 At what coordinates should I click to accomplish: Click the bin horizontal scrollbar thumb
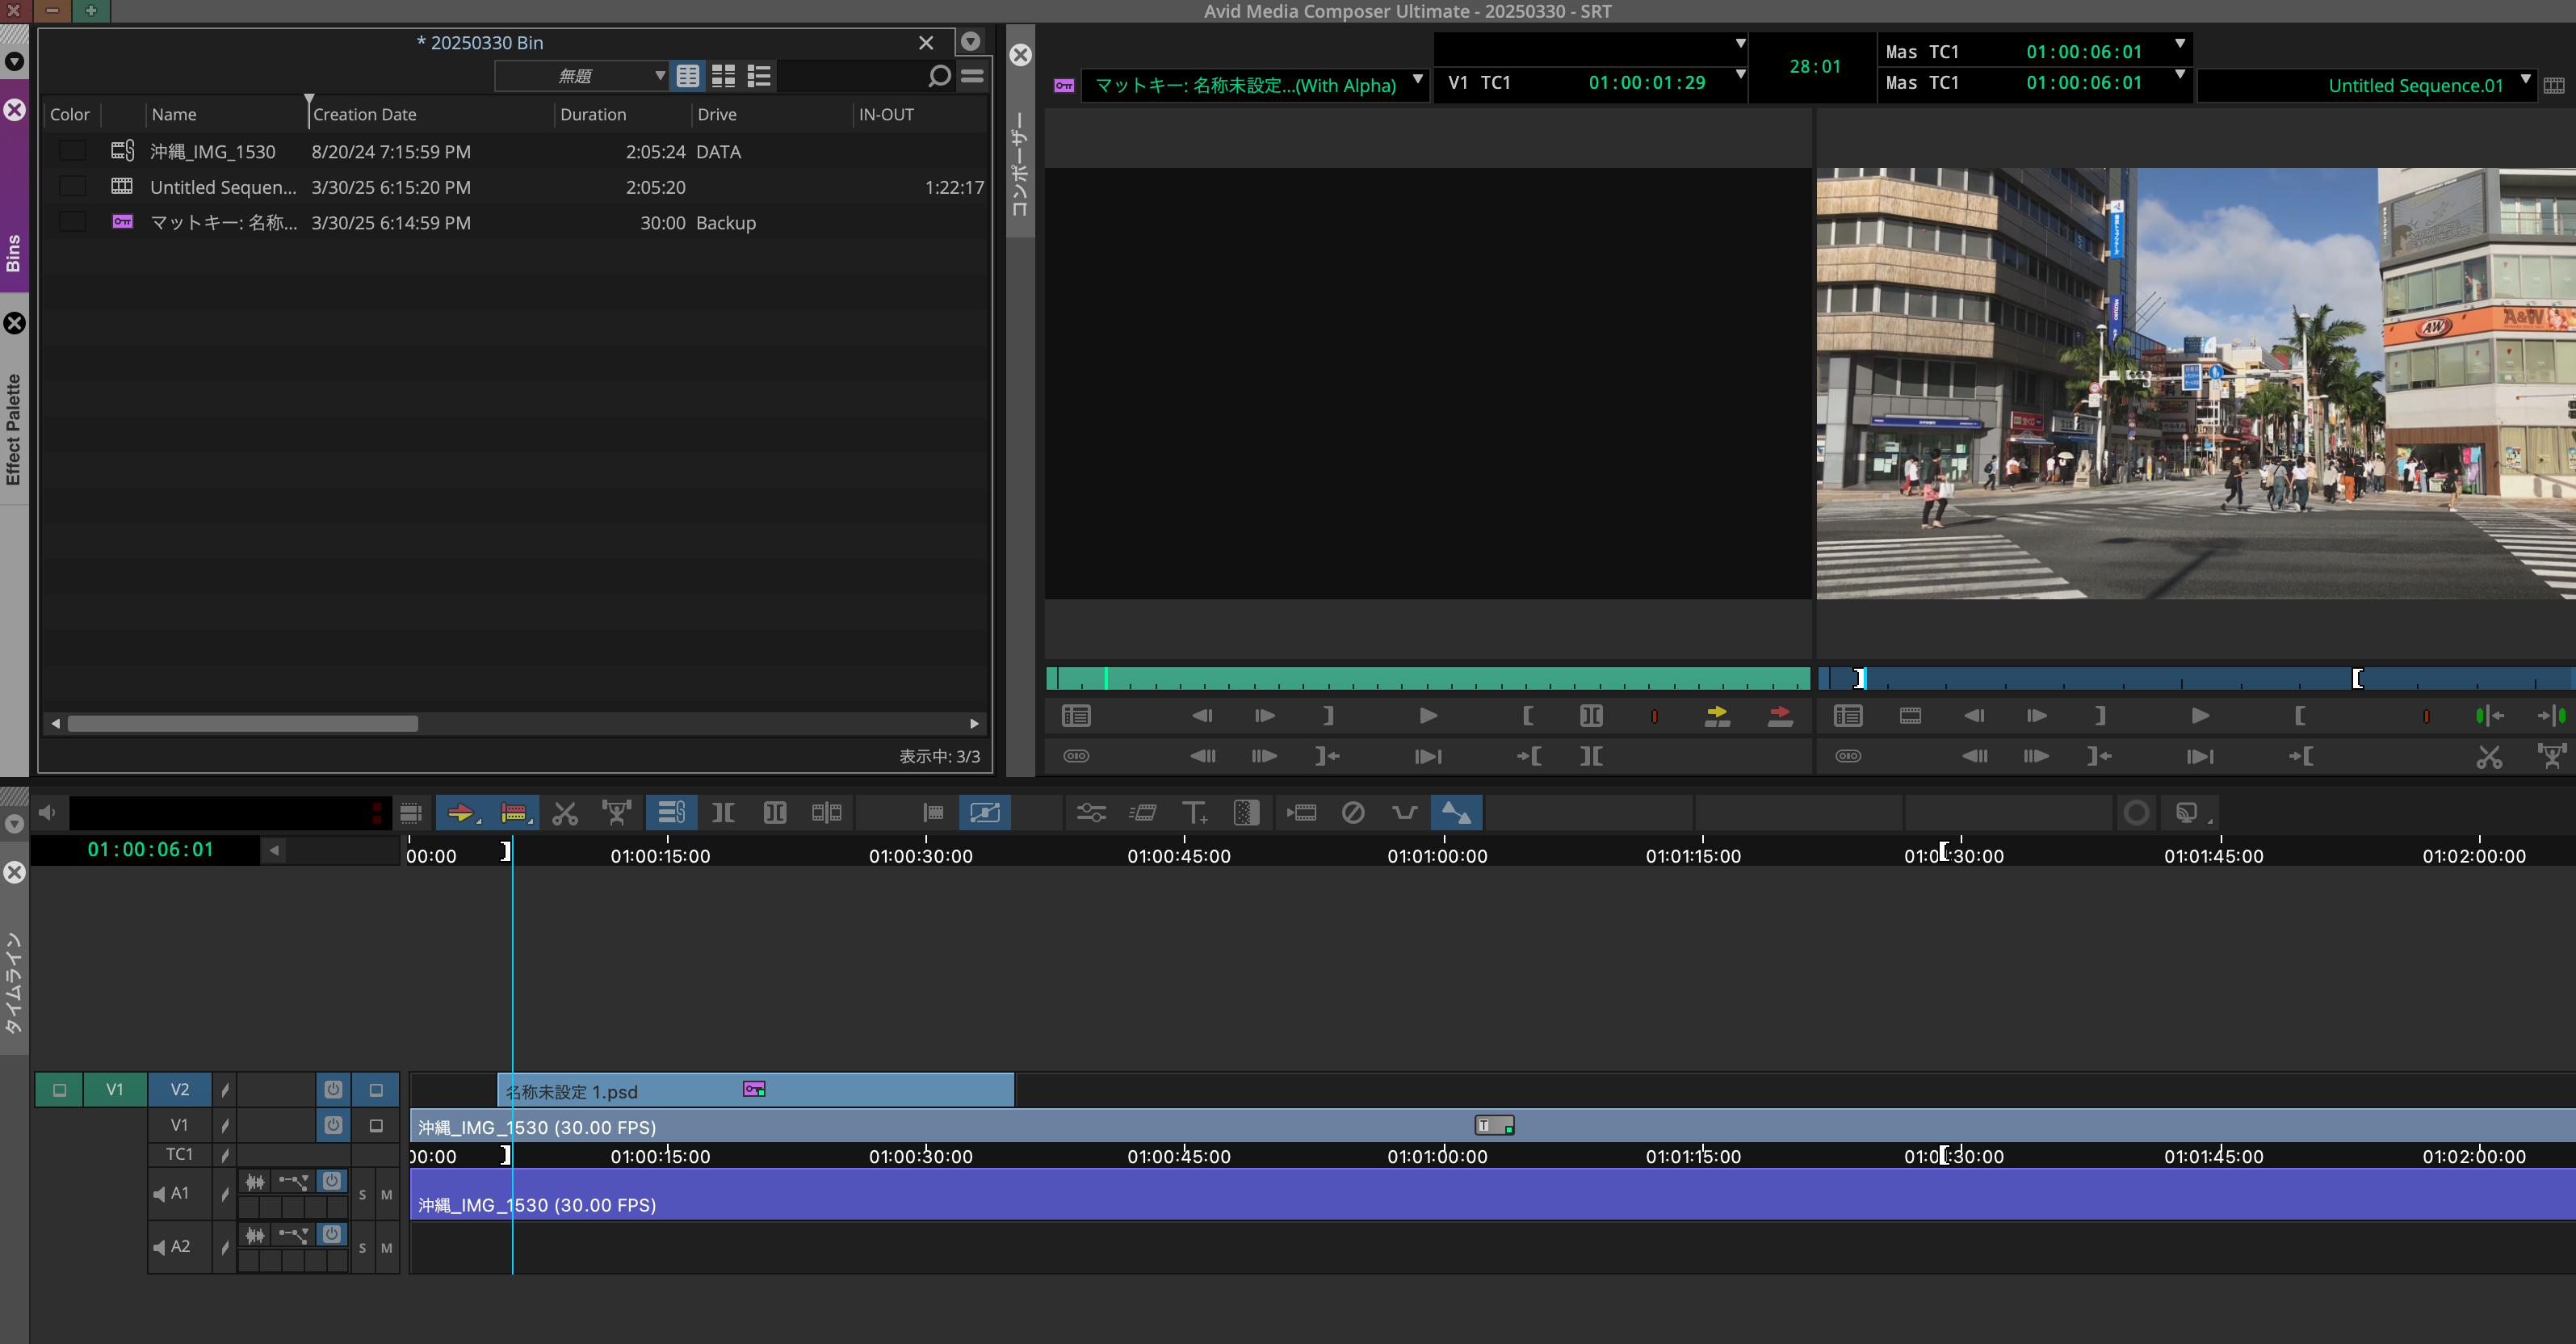(x=242, y=723)
